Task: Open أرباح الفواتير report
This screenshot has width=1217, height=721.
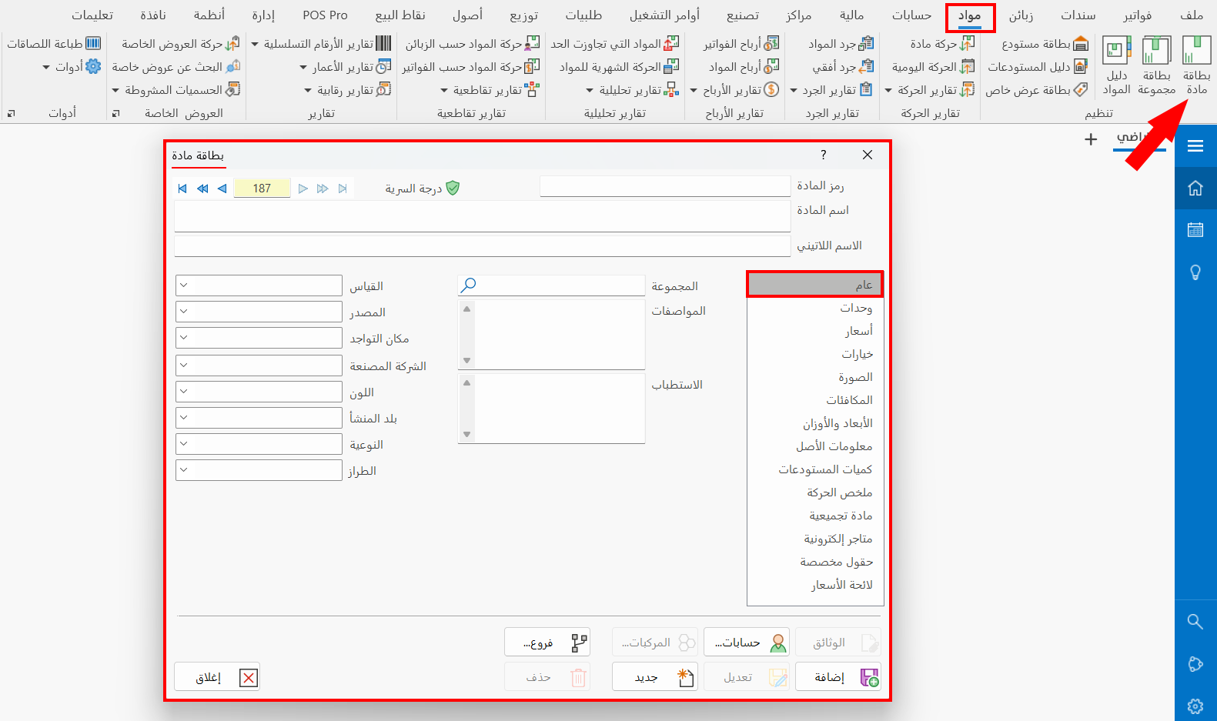Action: point(741,44)
